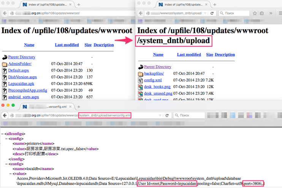Click the reload button in the serverconfig.xml window
Screen dimensions: 282x188
(x=167, y=115)
